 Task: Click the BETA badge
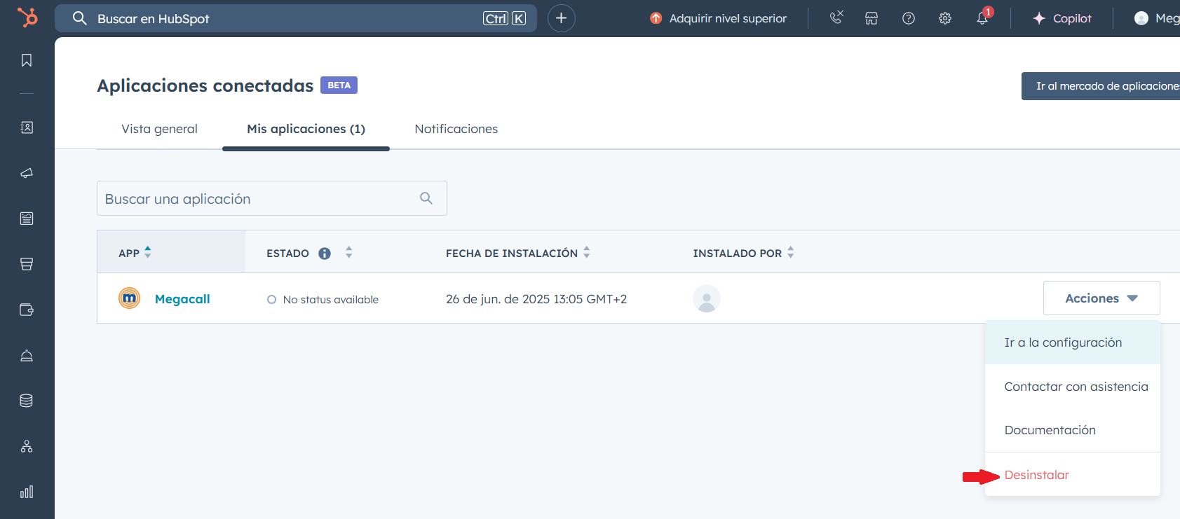pos(339,85)
